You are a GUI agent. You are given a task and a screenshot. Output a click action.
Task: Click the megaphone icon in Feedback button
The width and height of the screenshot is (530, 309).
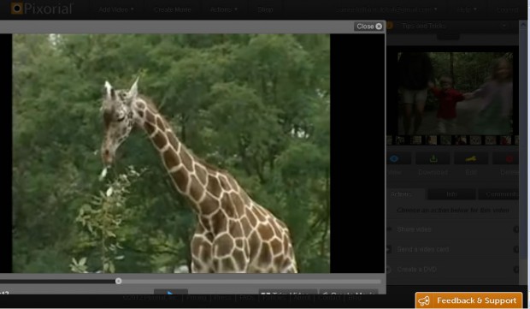click(x=424, y=300)
